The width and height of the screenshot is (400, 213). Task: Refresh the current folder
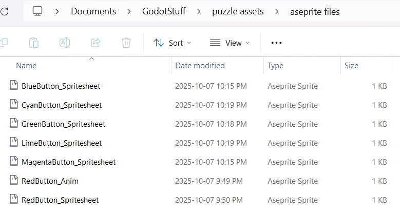[x=4, y=11]
